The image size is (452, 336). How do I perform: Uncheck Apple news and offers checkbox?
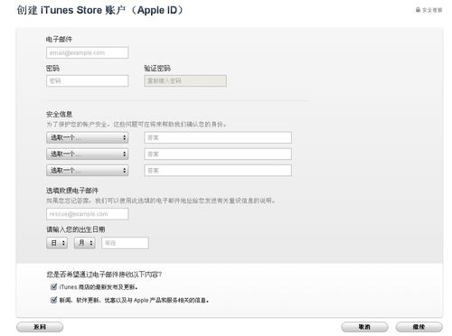[x=53, y=300]
